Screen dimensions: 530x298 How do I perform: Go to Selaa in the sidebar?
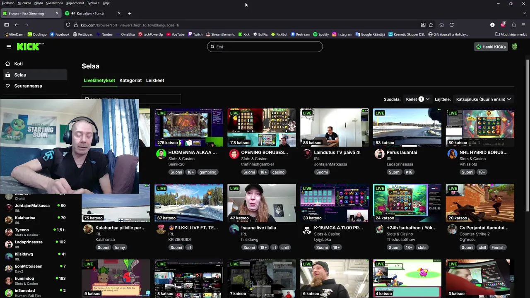(x=35, y=75)
